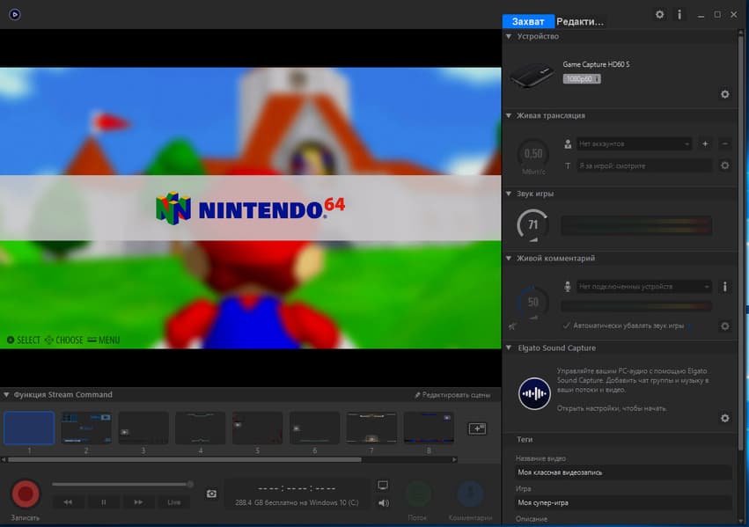The width and height of the screenshot is (749, 527).
Task: Collapse the Функция Stream Command section
Action: coord(6,395)
